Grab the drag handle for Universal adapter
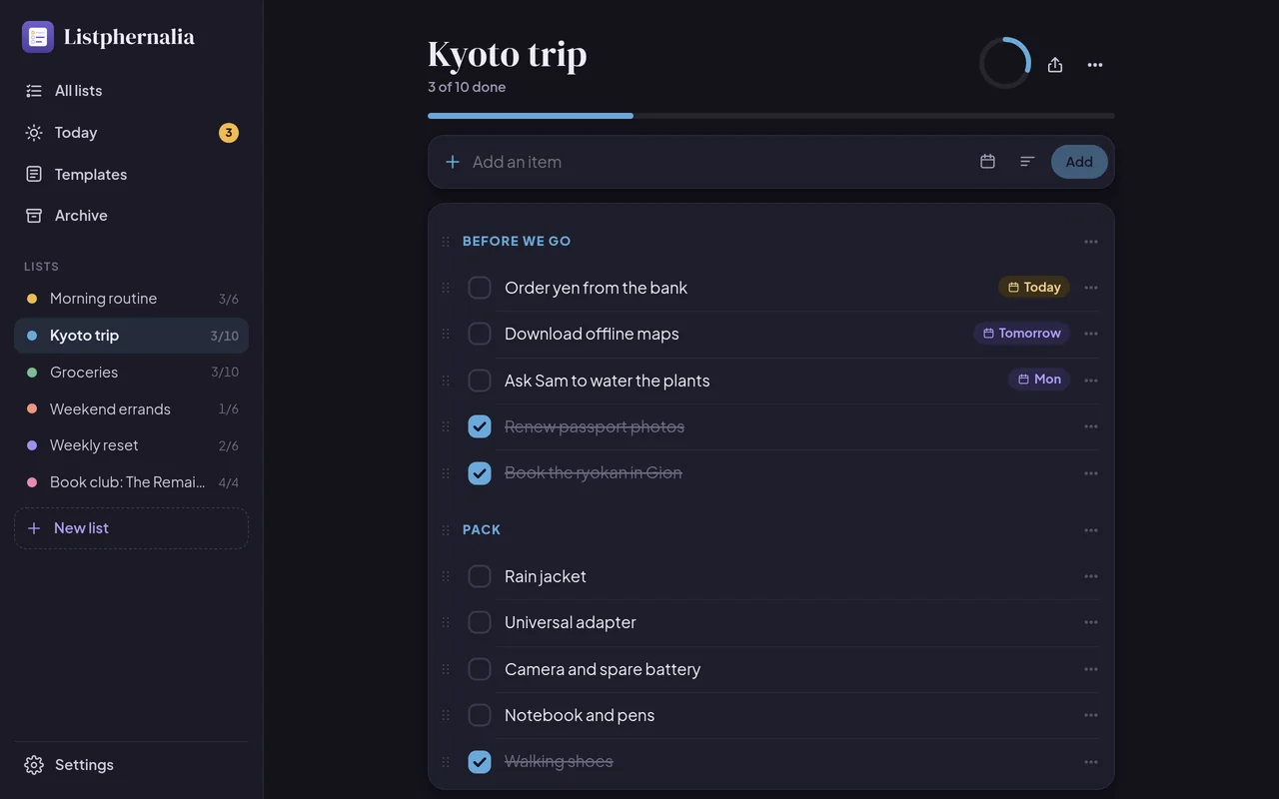The image size is (1279, 799). 446,622
